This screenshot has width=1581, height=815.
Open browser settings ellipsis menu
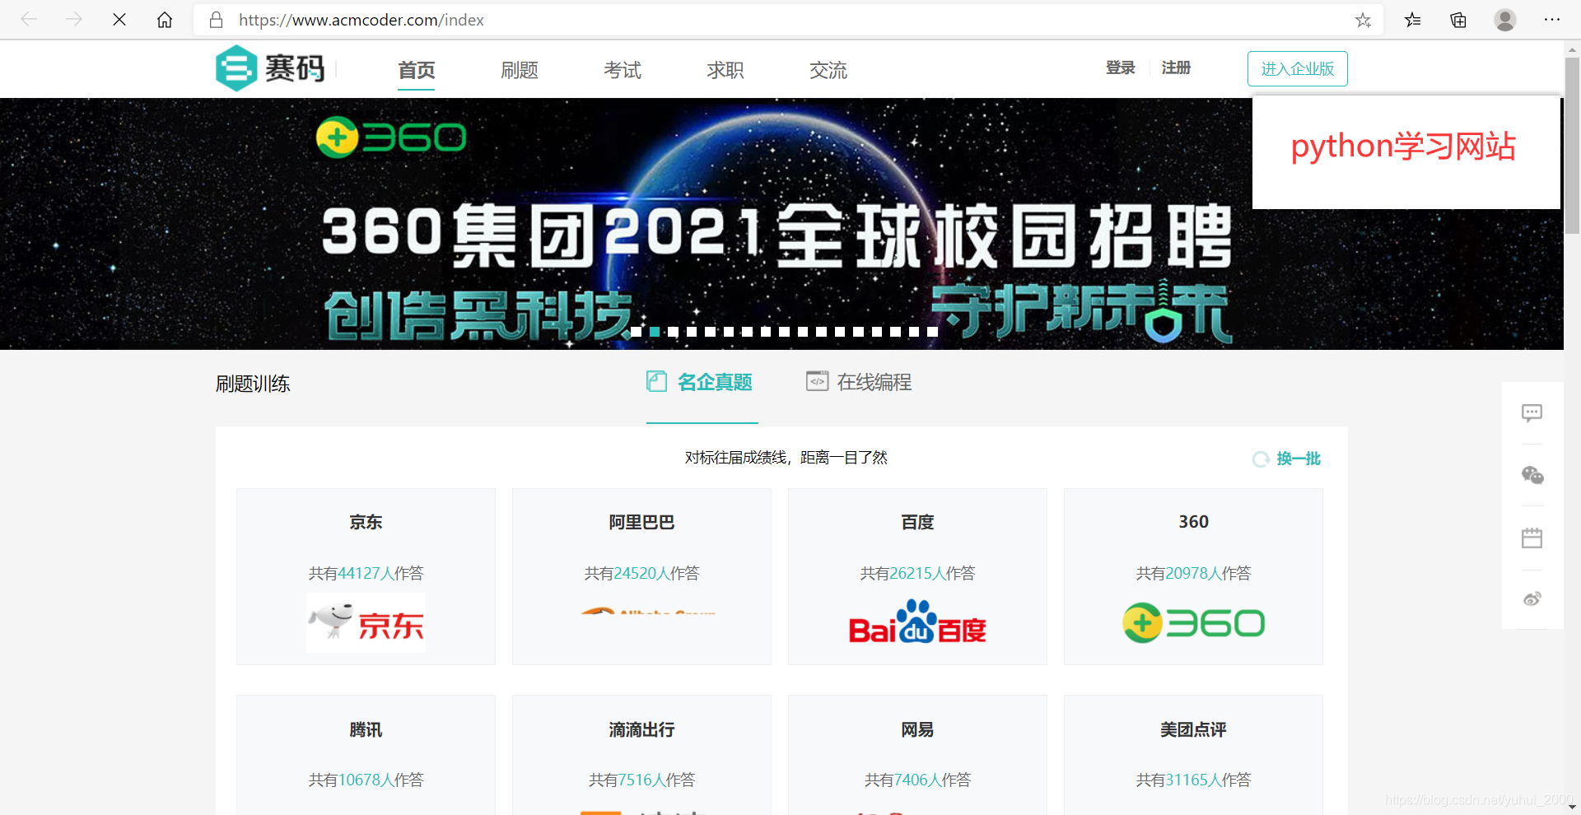(1552, 20)
